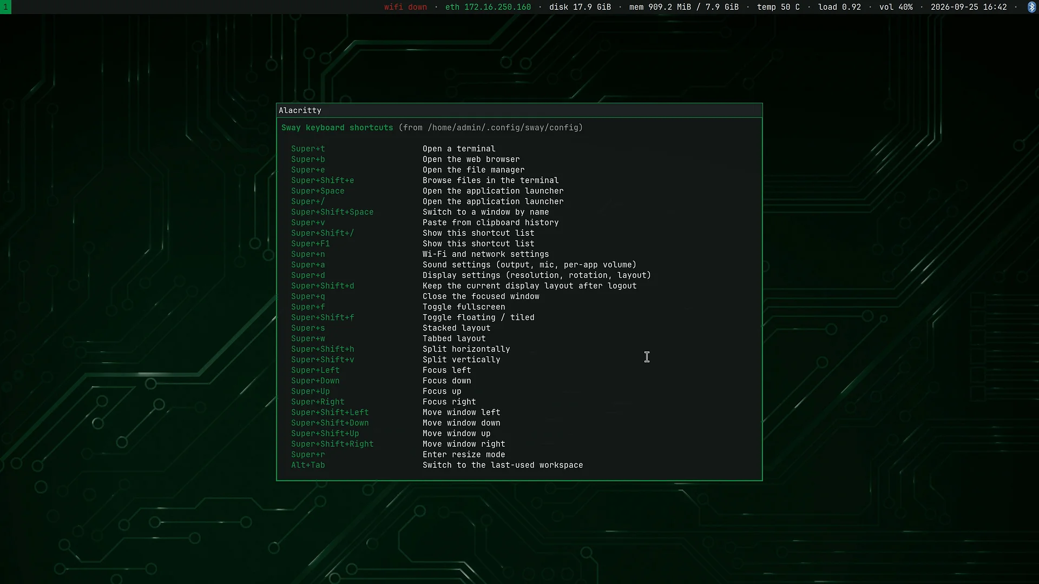Image resolution: width=1039 pixels, height=584 pixels.
Task: Click the 'Super+w' shortcut text
Action: tap(308, 339)
